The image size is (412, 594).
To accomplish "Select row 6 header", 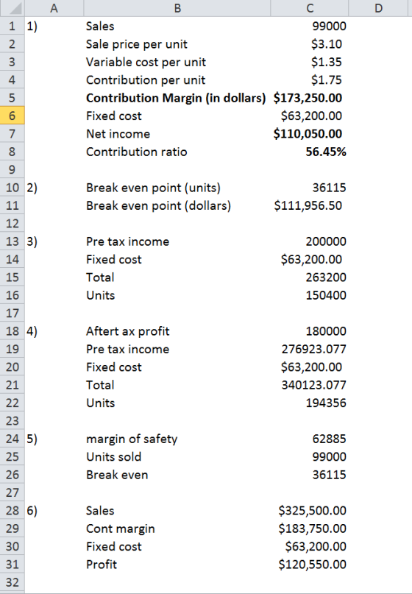I will pos(12,116).
